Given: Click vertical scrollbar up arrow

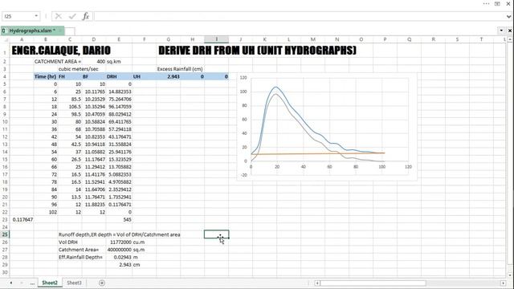Looking at the screenshot, I should 510,39.
